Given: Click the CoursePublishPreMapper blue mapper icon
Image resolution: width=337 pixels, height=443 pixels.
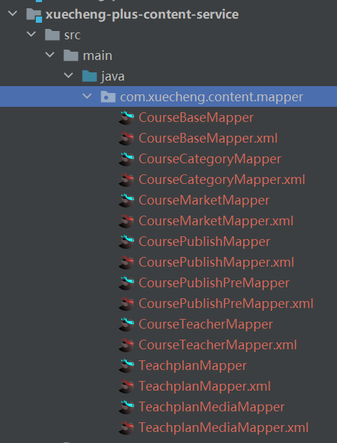Looking at the screenshot, I should coord(126,282).
